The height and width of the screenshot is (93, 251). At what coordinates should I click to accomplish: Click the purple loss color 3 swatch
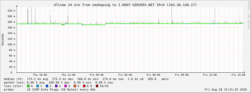(x=56, y=86)
